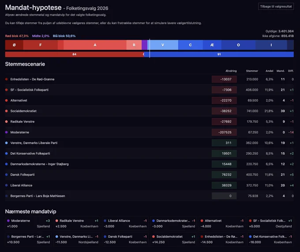This screenshot has height=252, width=300.
Task: Select the O segment in party bar
Action: (x=238, y=45)
